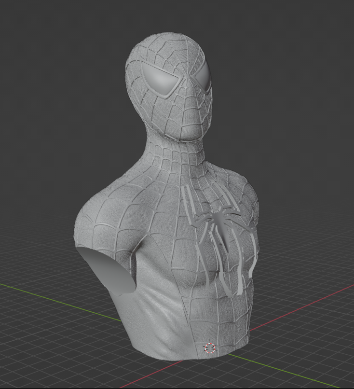Click the mask's larger left eye lens
Image resolution: width=354 pixels, height=389 pixels.
click(x=163, y=79)
